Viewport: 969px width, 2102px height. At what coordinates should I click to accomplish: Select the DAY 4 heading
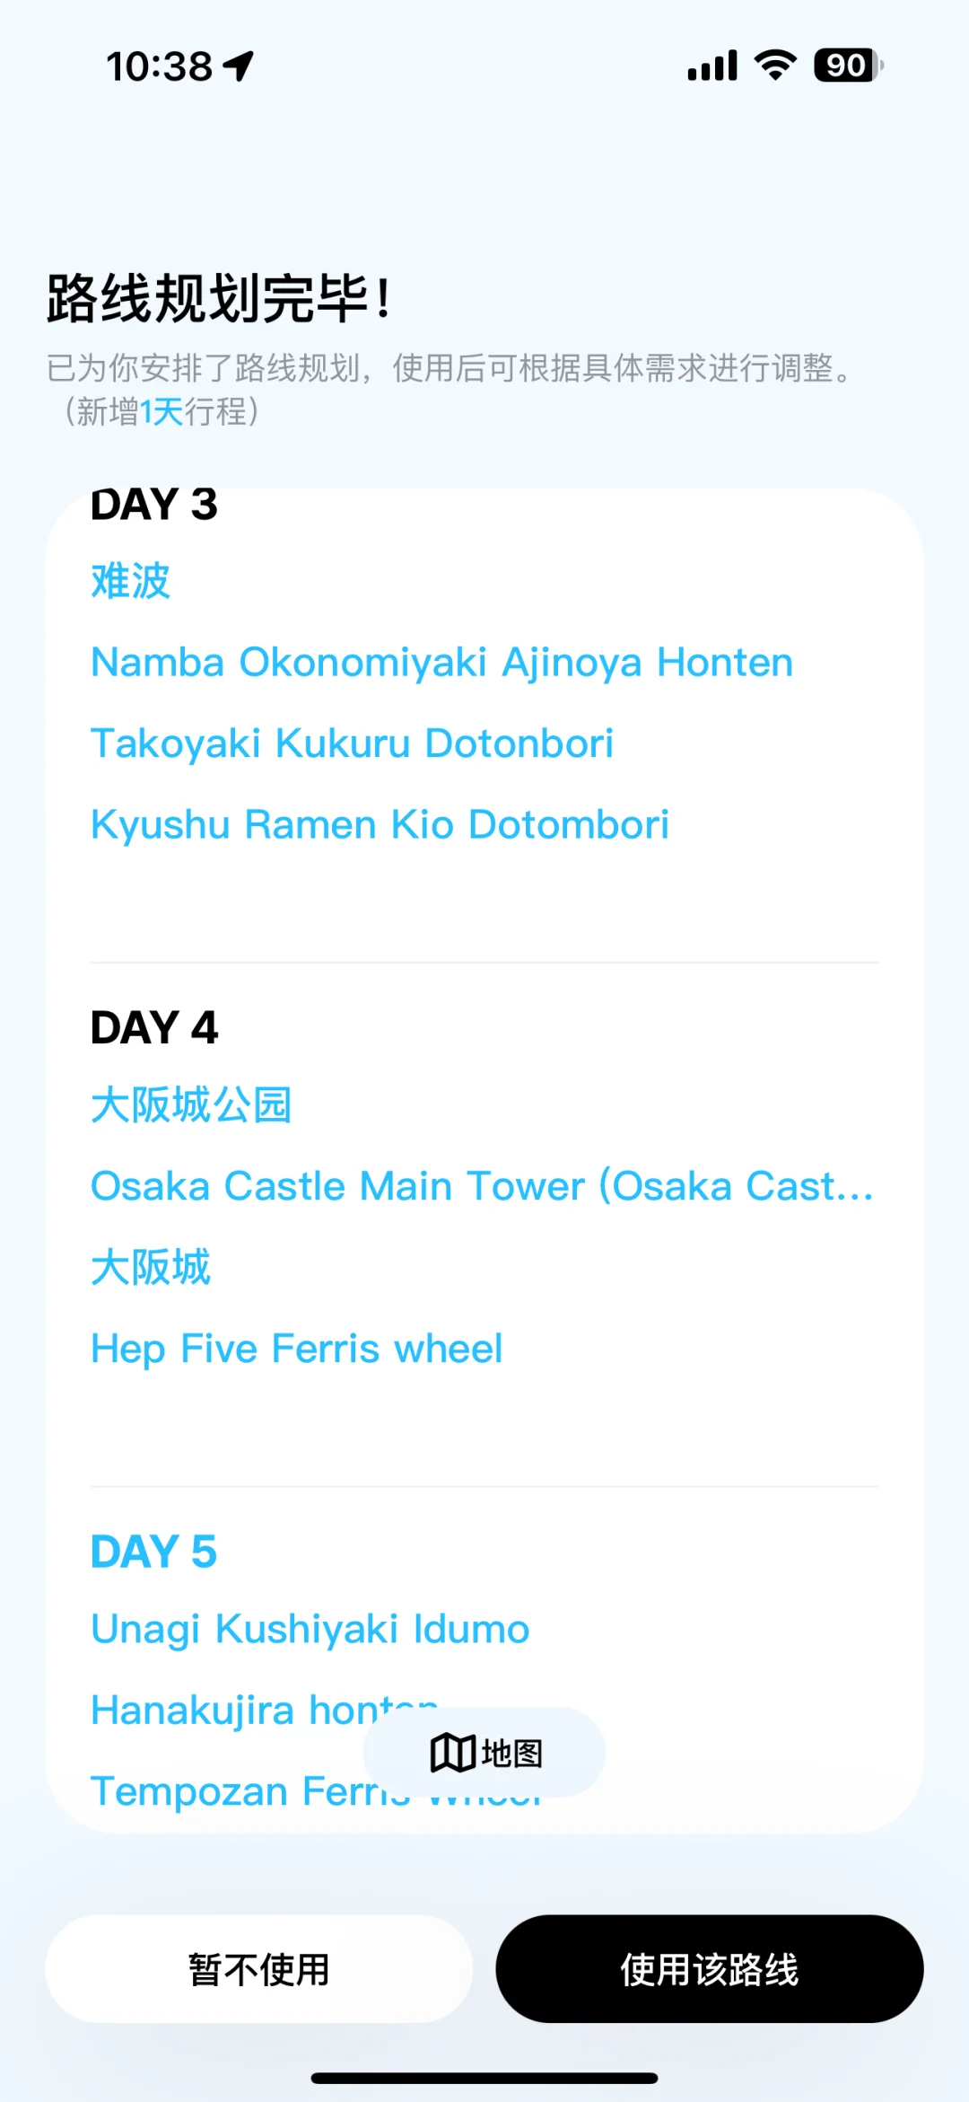154,1027
